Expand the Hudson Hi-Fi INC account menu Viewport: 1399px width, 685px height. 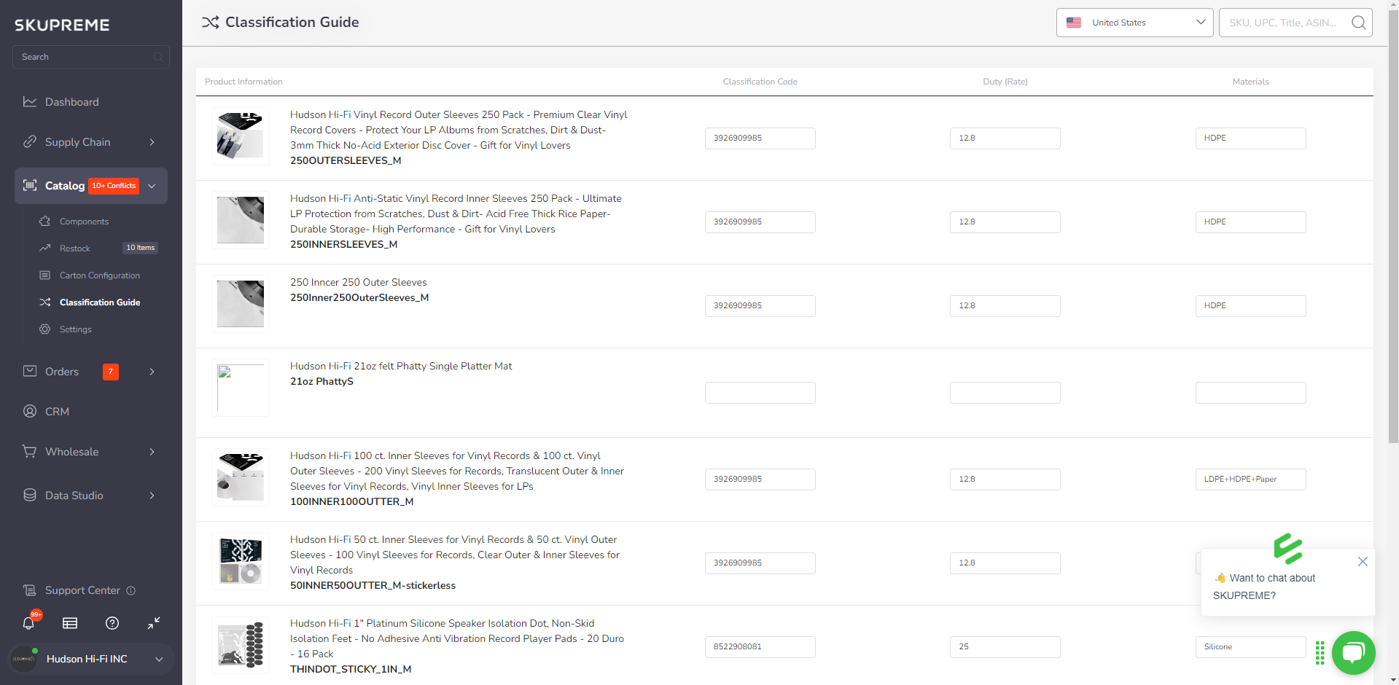pyautogui.click(x=90, y=659)
